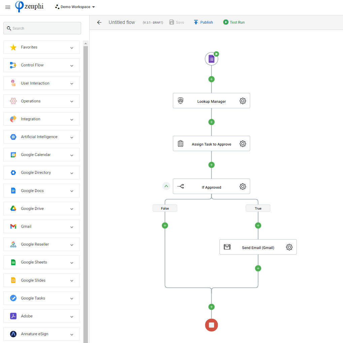Image resolution: width=343 pixels, height=343 pixels.
Task: Click the red stop end node
Action: pyautogui.click(x=211, y=325)
